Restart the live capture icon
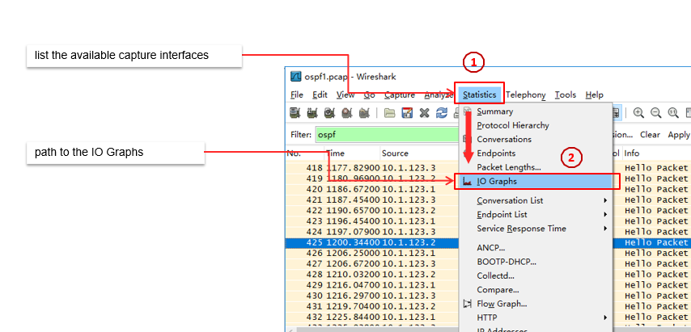 coord(363,113)
